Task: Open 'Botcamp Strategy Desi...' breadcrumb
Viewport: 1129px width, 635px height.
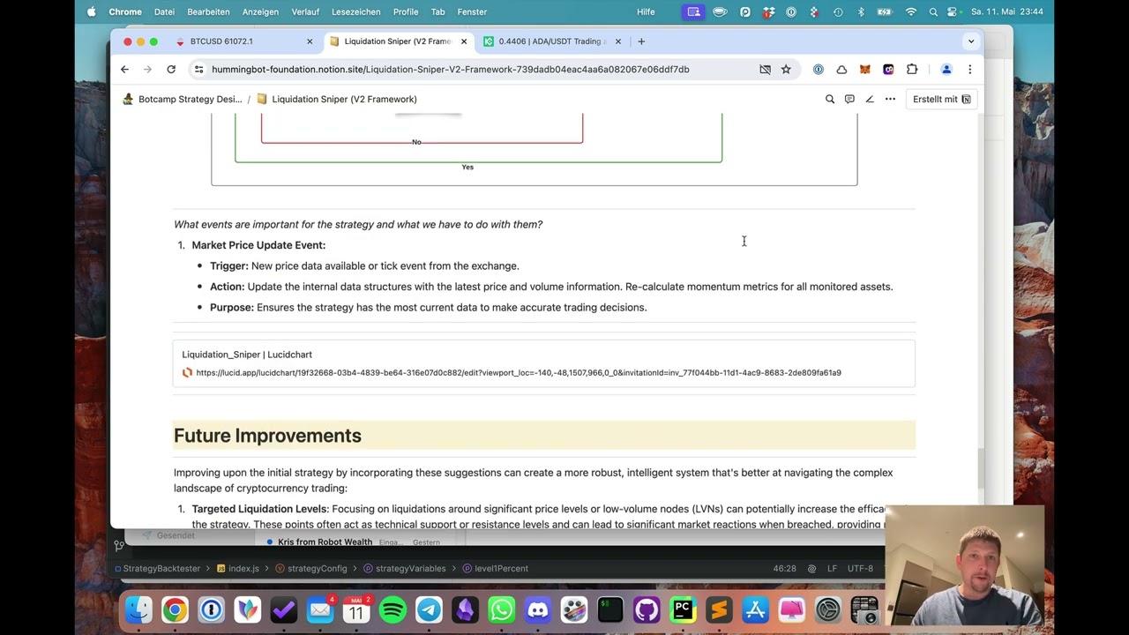Action: pos(182,99)
